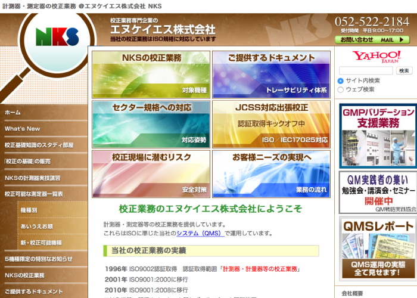Click the QM実践者の集い banner

click(x=378, y=193)
